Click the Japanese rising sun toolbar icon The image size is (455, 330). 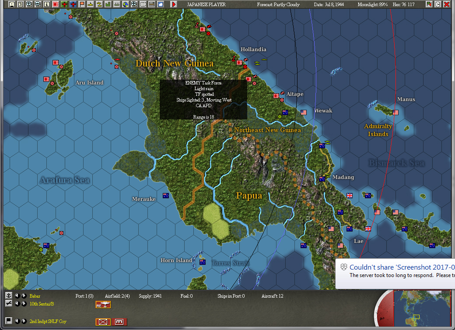pyautogui.click(x=55, y=4)
